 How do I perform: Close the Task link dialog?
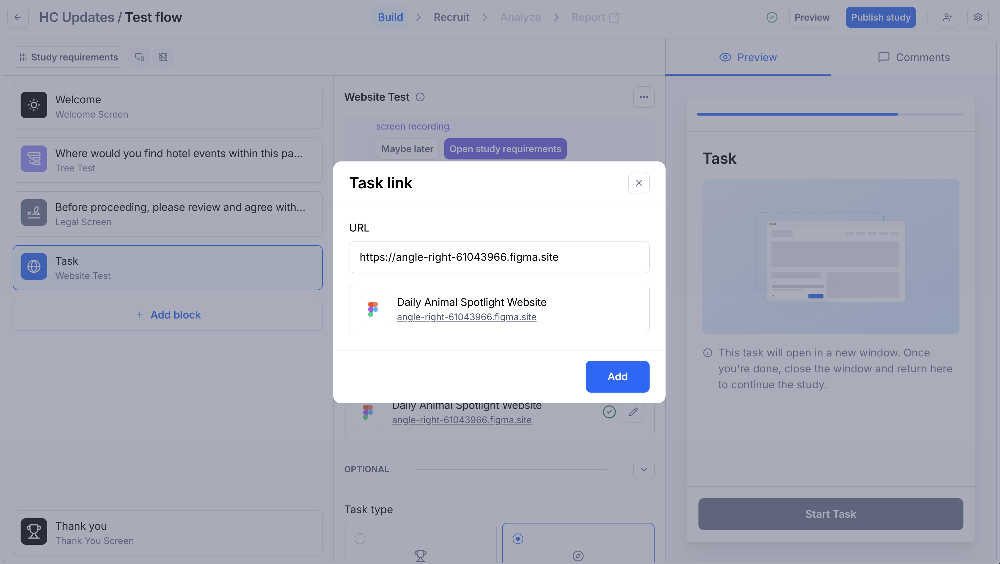[x=639, y=183]
